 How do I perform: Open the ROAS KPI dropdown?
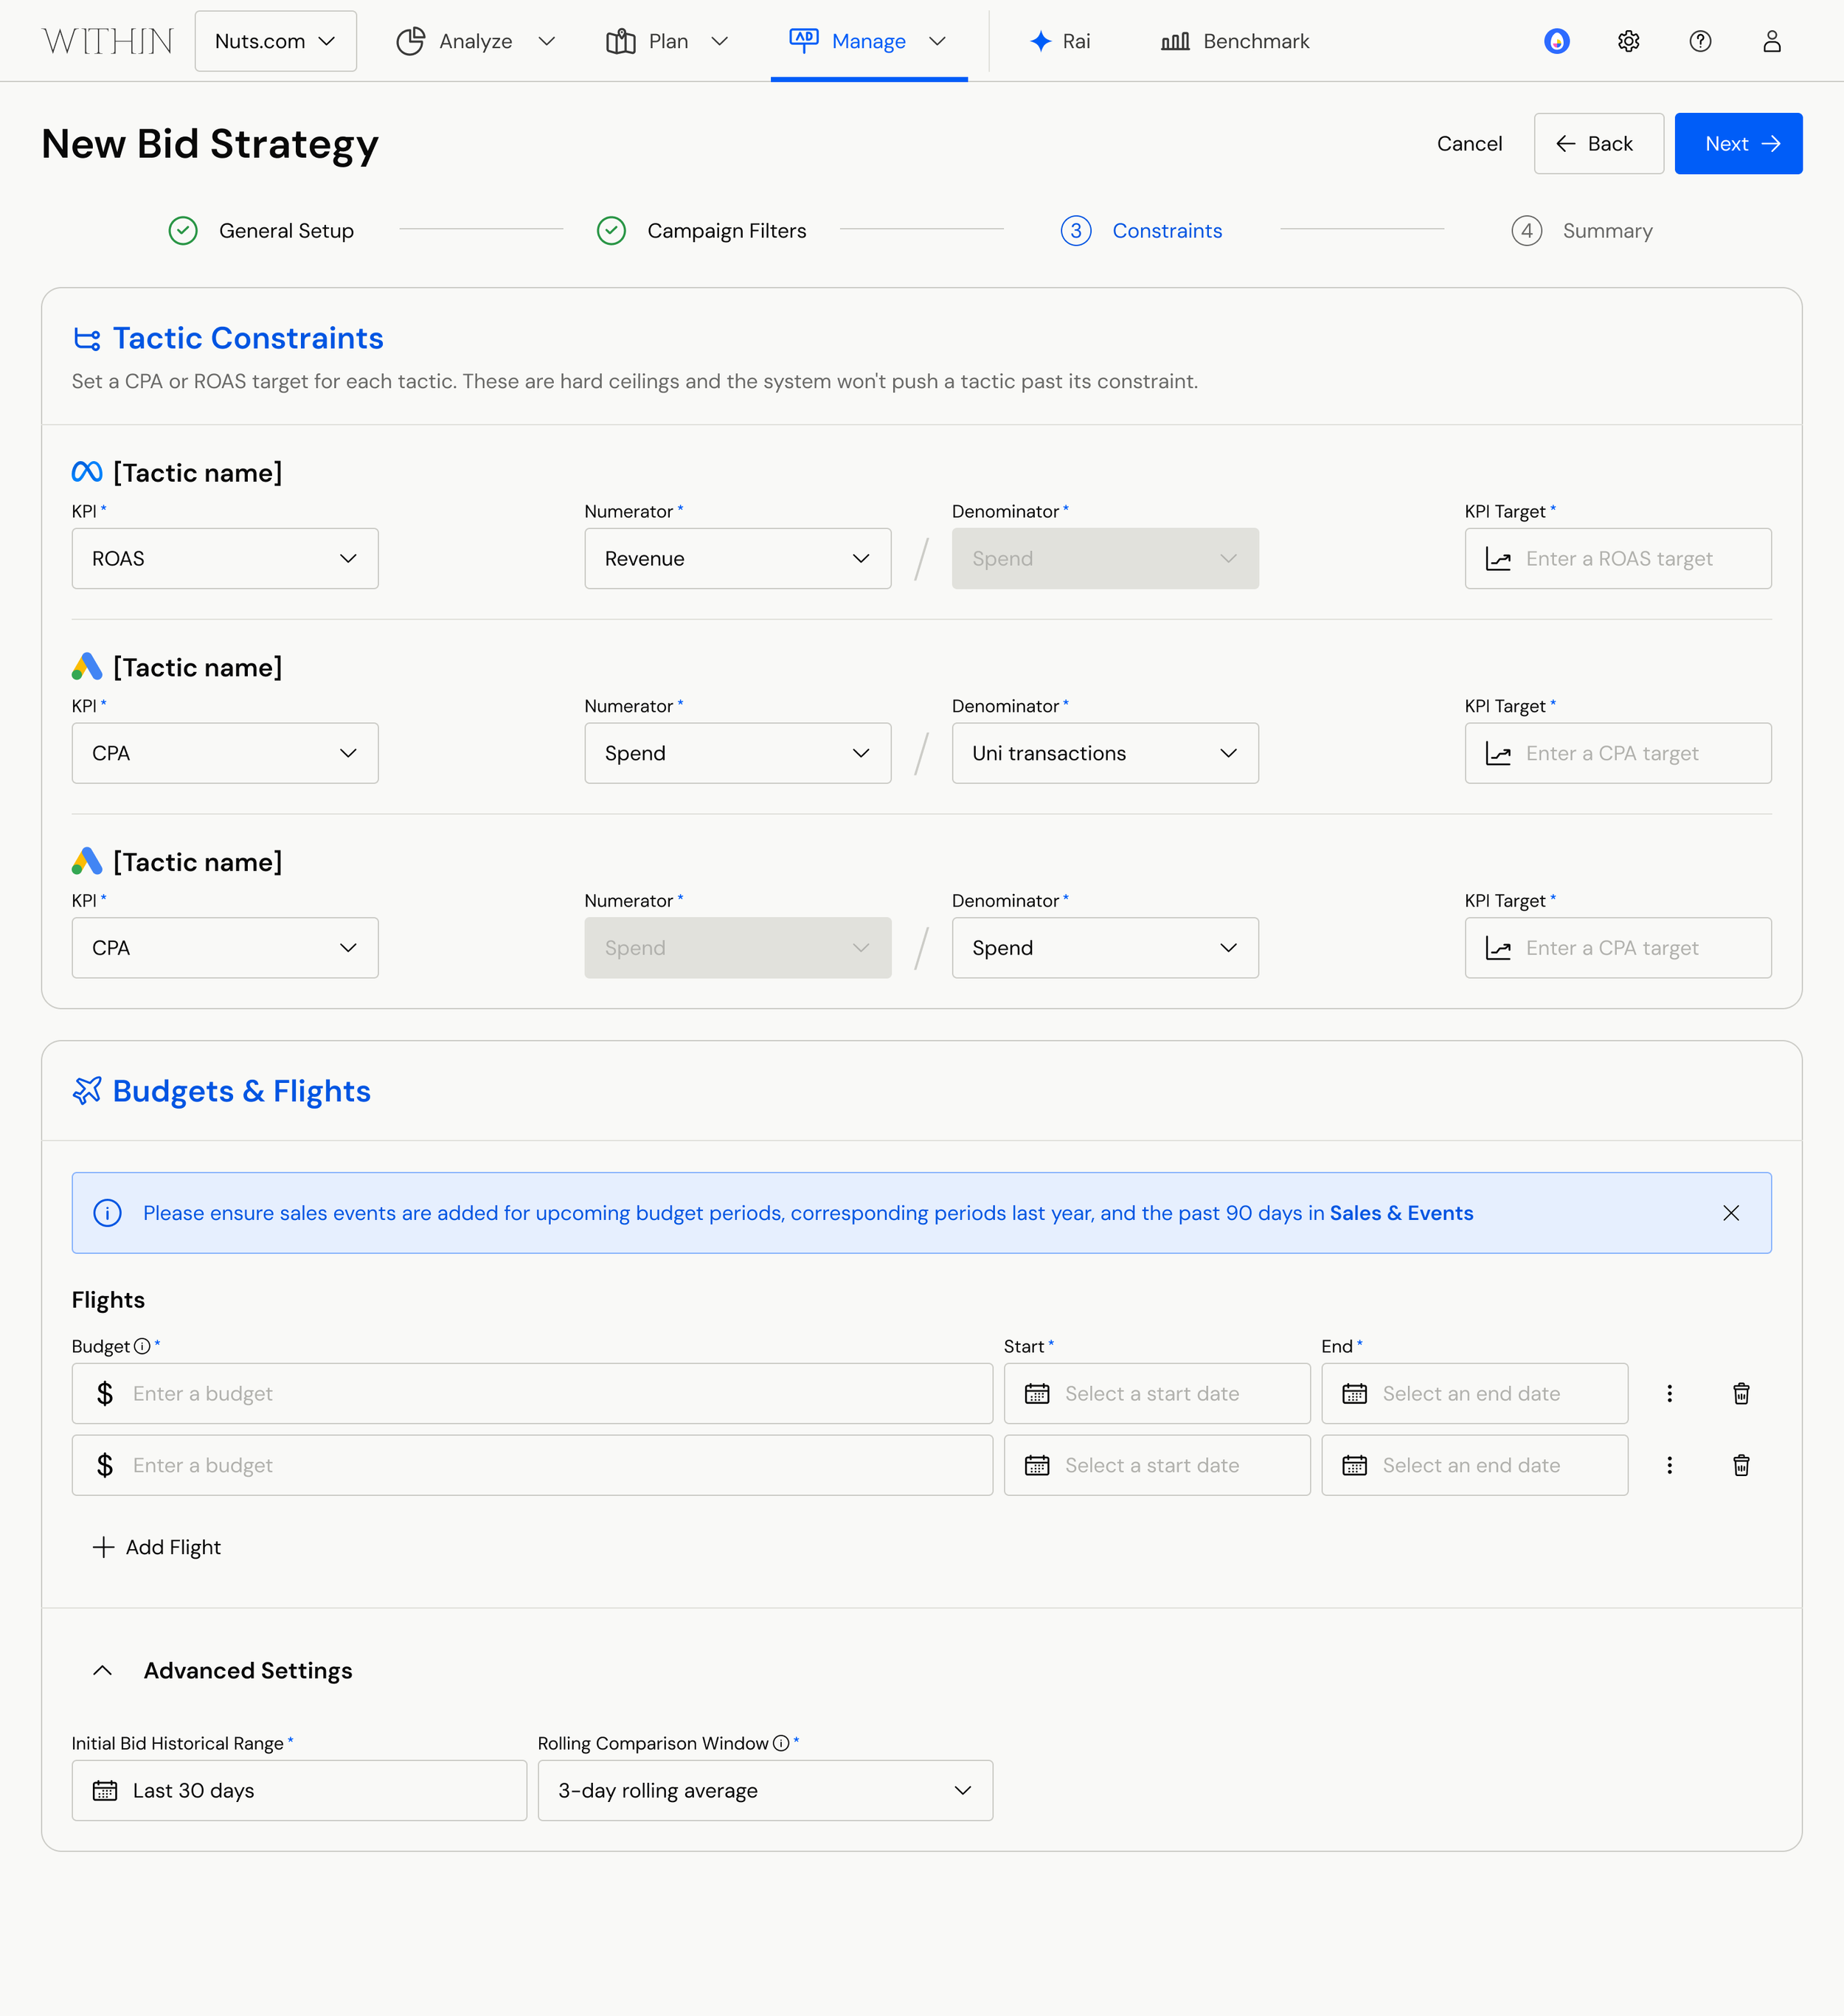[225, 558]
